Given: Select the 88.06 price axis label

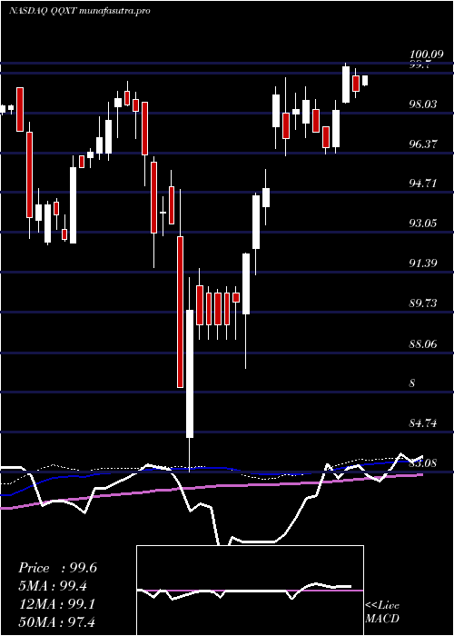Looking at the screenshot, I should pos(424,344).
